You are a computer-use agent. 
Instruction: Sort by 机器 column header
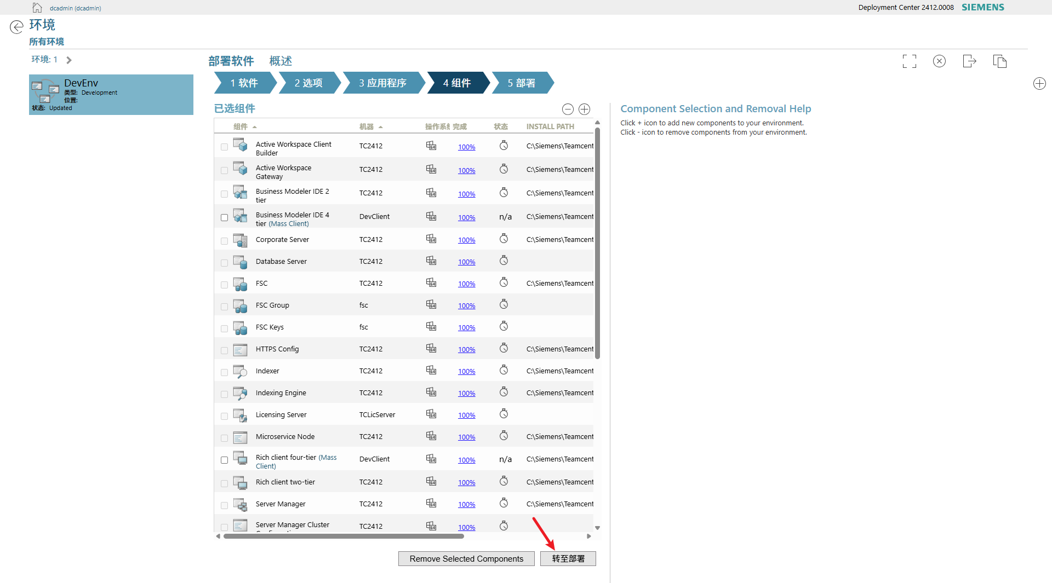[x=367, y=126]
